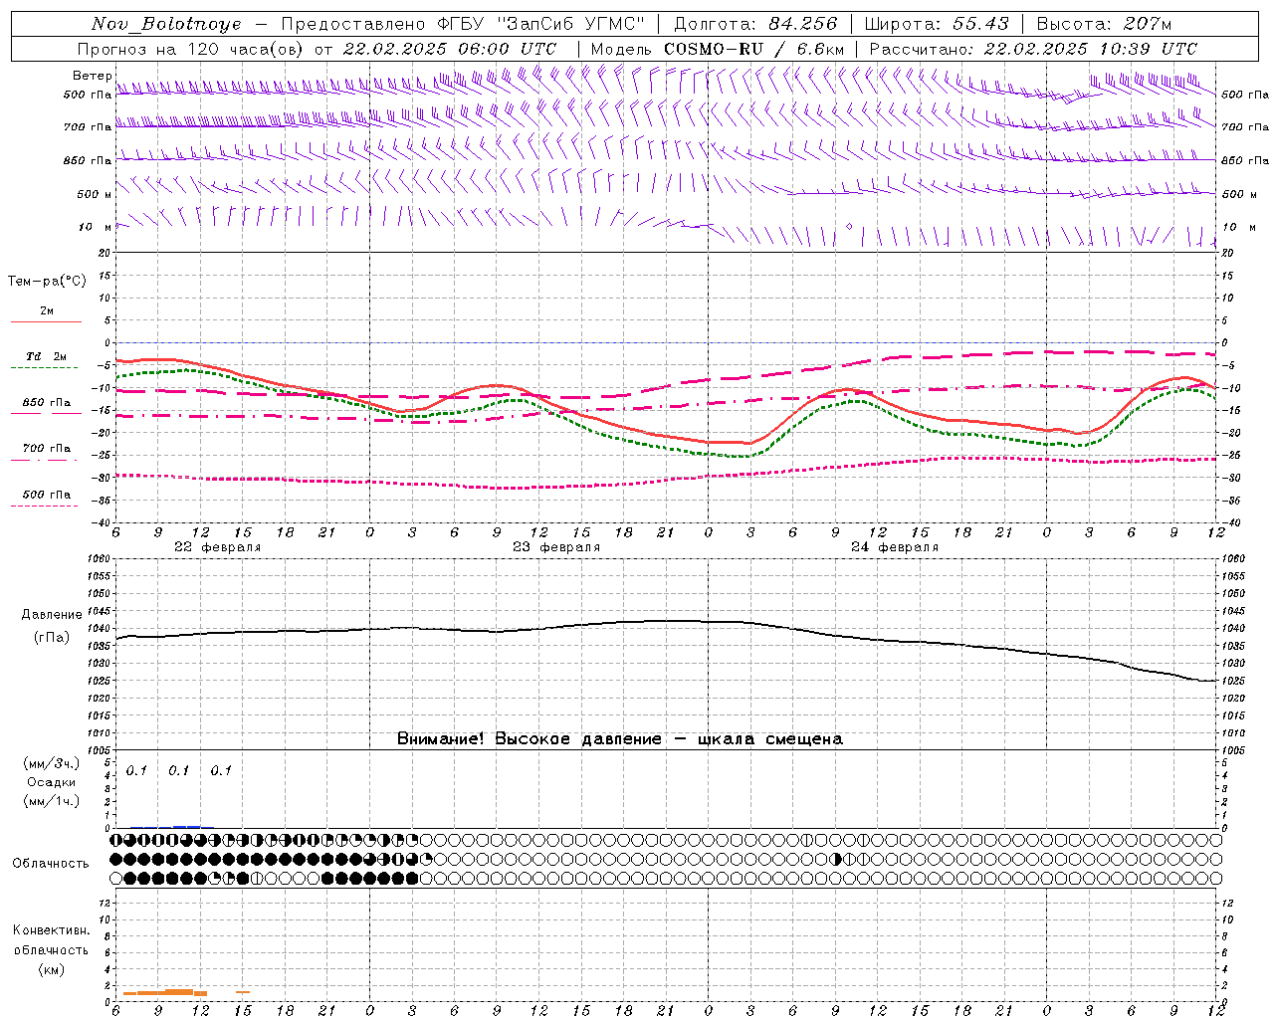The height and width of the screenshot is (1019, 1274).
Task: Click the Модель COSMO-RU / 6.6км label
Action: click(718, 49)
